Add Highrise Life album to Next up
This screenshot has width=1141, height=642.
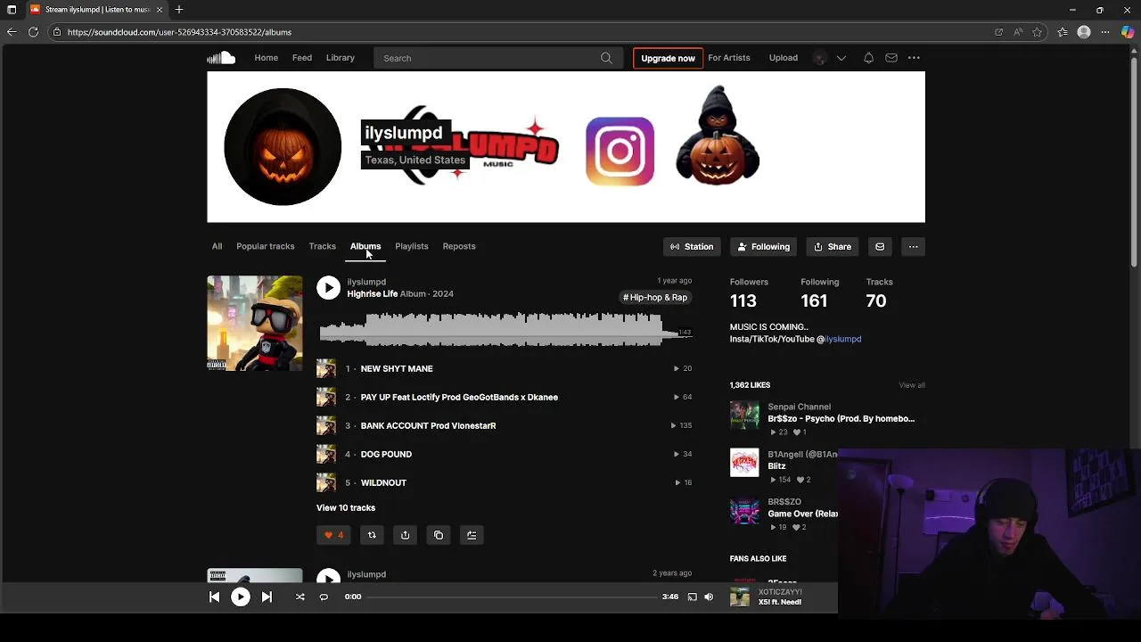coord(472,535)
